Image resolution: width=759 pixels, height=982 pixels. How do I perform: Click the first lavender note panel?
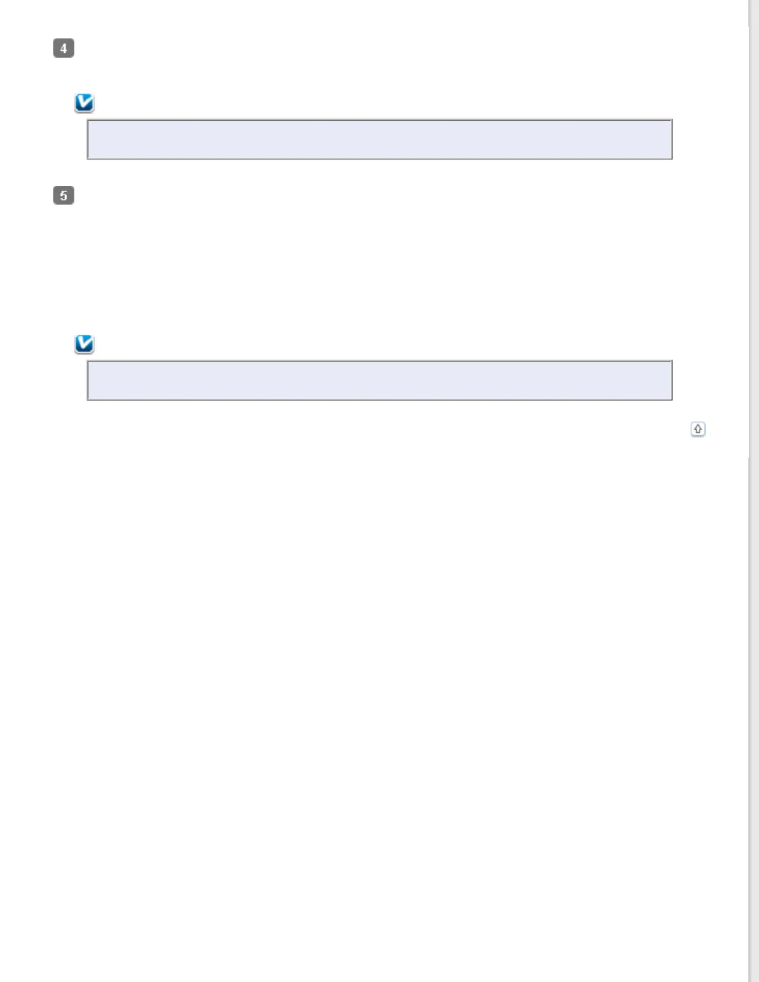pos(379,139)
